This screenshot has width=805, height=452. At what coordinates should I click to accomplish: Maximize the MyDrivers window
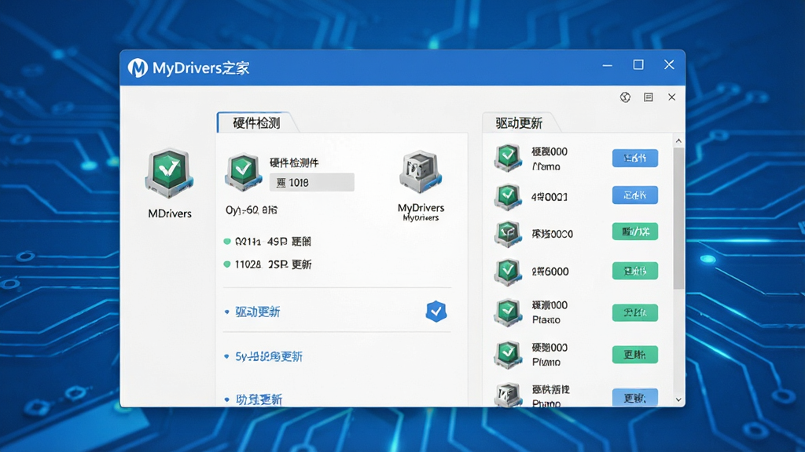tap(638, 64)
